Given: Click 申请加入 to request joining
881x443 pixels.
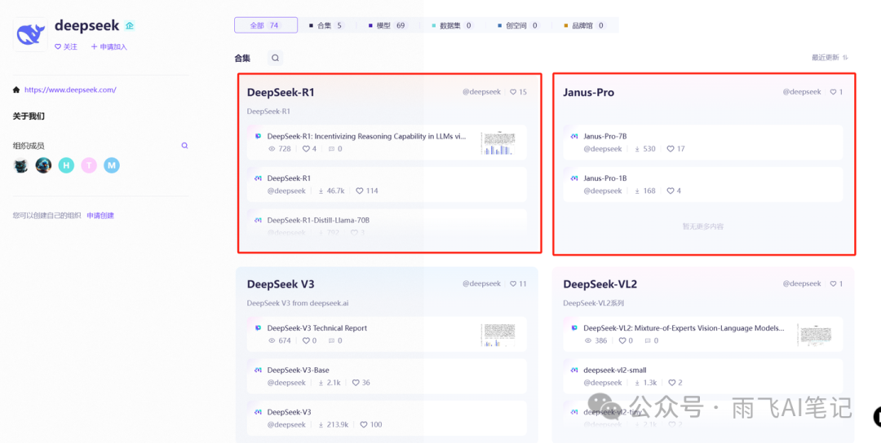Looking at the screenshot, I should [109, 47].
